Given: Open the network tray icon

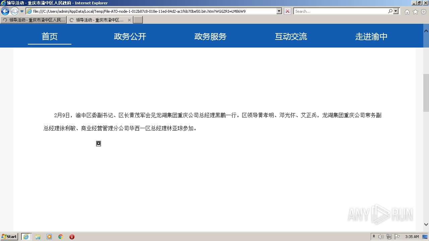Looking at the screenshot, I should pyautogui.click(x=389, y=237).
